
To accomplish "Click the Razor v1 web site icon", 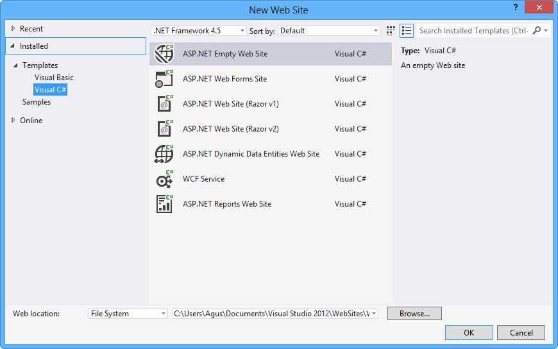I will pos(164,104).
